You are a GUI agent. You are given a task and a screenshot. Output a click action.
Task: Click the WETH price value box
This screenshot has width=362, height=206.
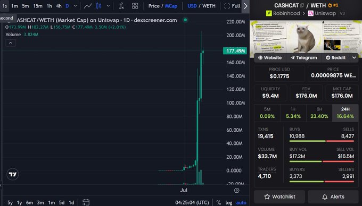coord(333,73)
